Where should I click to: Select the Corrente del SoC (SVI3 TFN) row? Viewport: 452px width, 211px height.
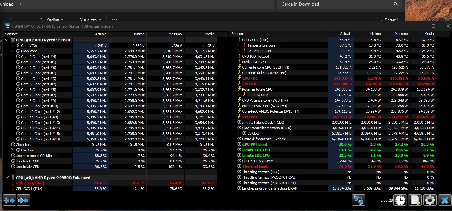(x=333, y=73)
